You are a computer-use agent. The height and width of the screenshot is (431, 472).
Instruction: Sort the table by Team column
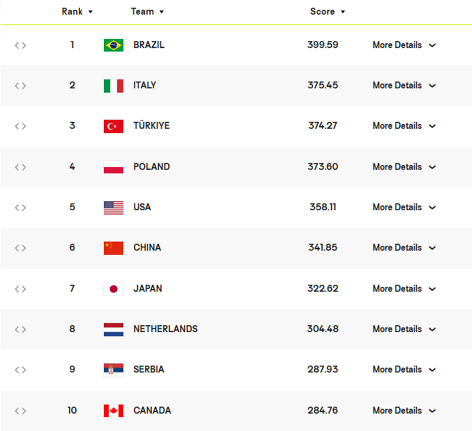click(x=147, y=11)
